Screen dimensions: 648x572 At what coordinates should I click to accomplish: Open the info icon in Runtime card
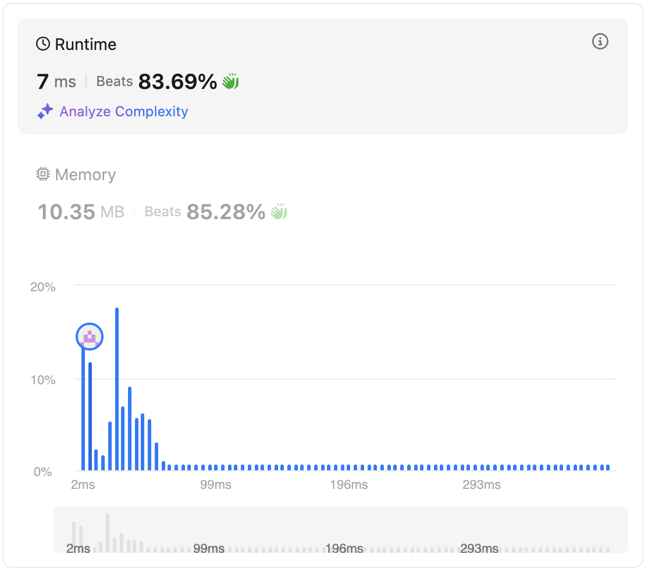pos(600,41)
